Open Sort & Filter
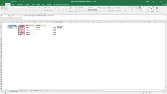Image resolution: width=167 pixels, height=94 pixels. (x=149, y=9)
